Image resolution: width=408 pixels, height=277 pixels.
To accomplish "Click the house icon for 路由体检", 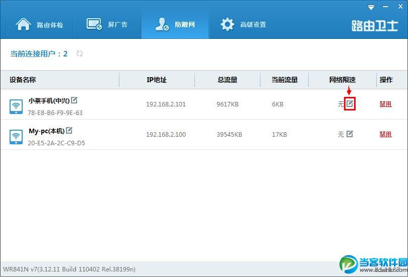I will (23, 24).
